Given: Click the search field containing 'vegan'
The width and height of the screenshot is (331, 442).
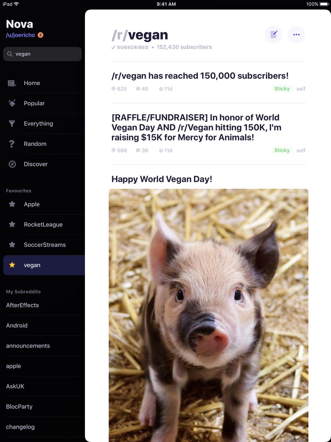Looking at the screenshot, I should (42, 54).
